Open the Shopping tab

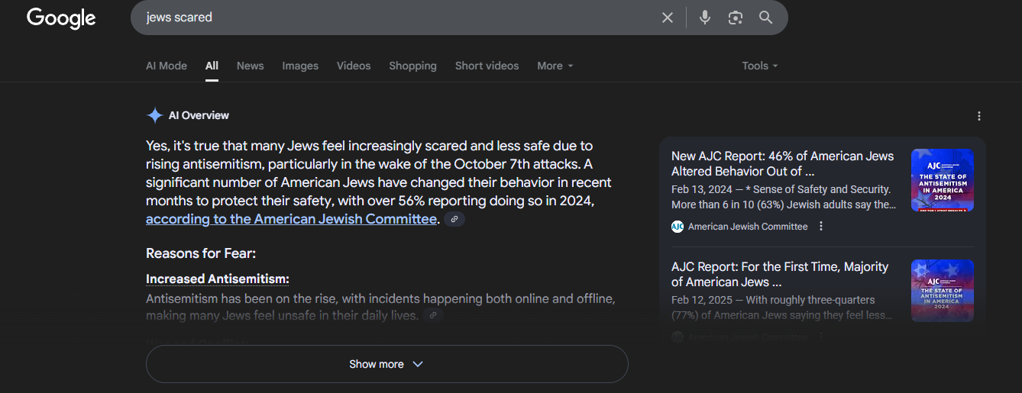coord(412,66)
